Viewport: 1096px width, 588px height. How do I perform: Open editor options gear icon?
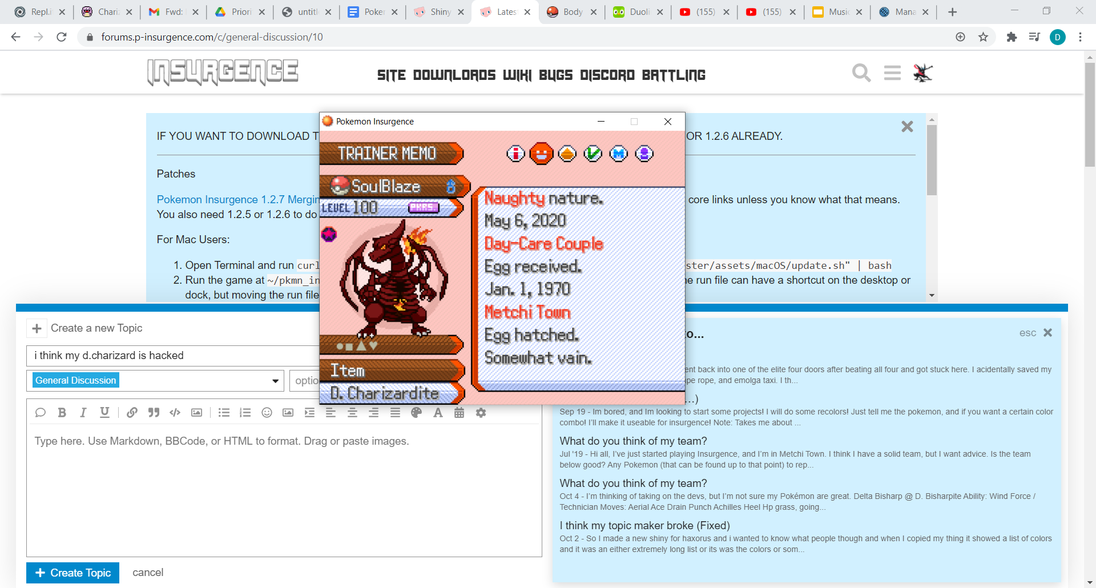[x=481, y=413]
